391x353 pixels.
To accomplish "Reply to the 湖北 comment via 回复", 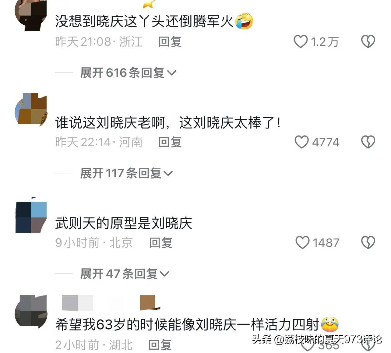I will tap(160, 345).
